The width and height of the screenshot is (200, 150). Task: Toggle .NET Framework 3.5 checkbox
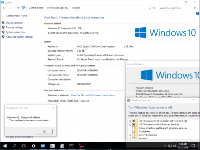click(x=134, y=121)
